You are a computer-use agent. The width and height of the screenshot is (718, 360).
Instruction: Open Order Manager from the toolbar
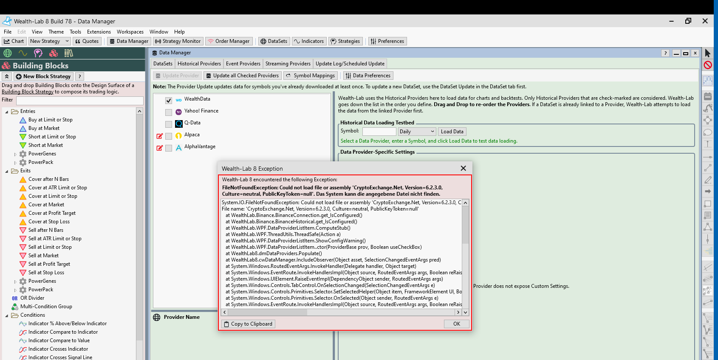(x=229, y=41)
